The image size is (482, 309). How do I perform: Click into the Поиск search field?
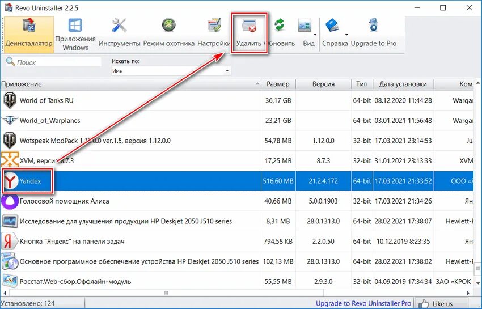coord(58,62)
